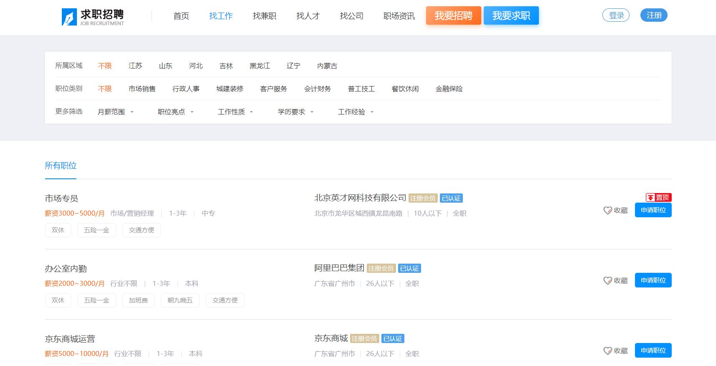716x366 pixels.
Task: Filter region by 吉林
Action: (226, 66)
